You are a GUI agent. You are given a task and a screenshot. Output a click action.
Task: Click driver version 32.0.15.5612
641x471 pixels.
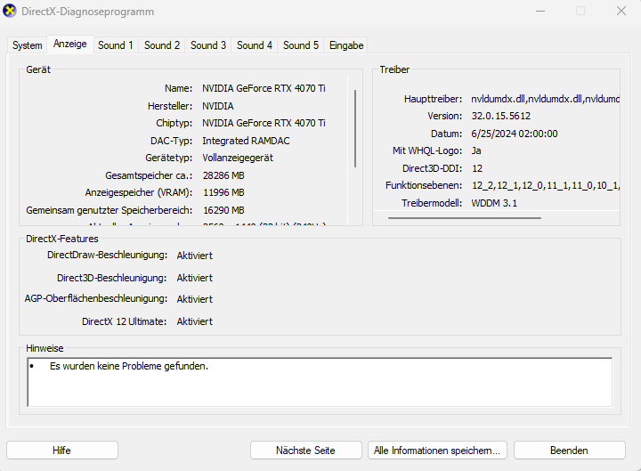point(500,116)
